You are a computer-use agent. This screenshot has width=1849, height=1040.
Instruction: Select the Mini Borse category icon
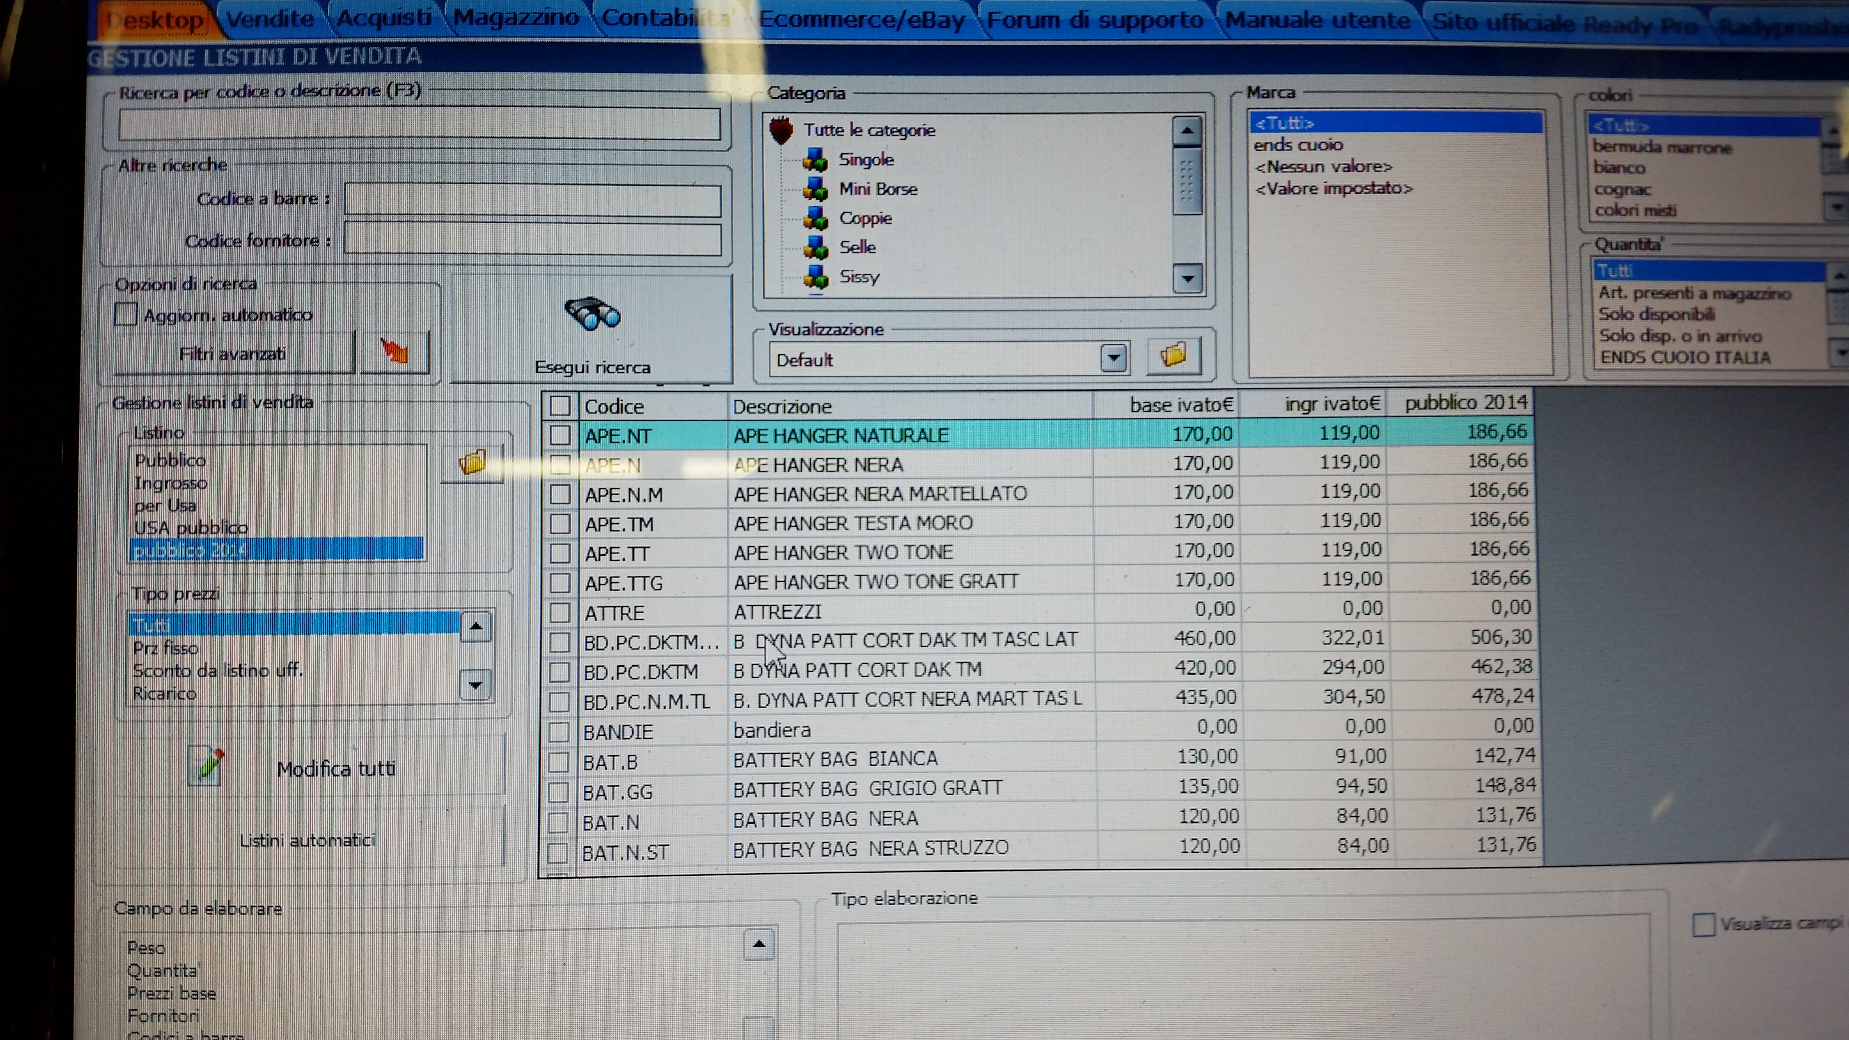point(816,189)
